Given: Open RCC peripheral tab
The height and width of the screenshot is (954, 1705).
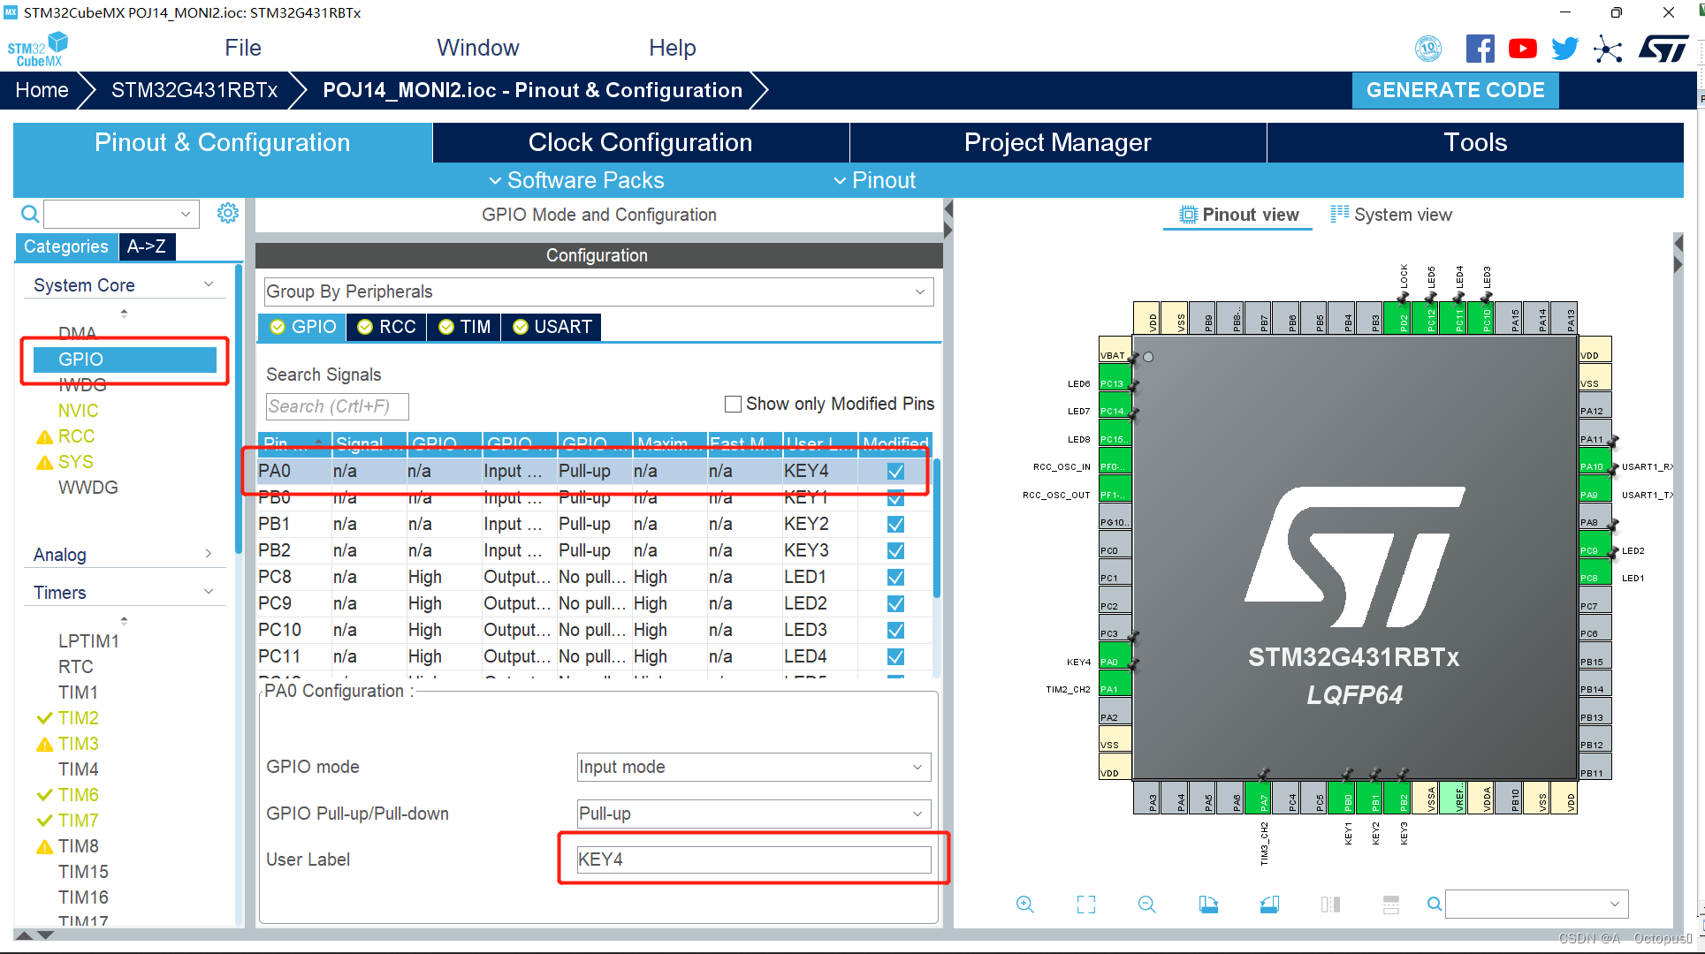Looking at the screenshot, I should [387, 327].
